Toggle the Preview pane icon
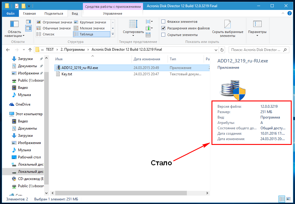This screenshot has width=295, height=204. coord(29,22)
